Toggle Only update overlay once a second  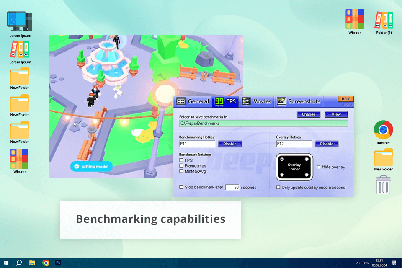pos(278,188)
